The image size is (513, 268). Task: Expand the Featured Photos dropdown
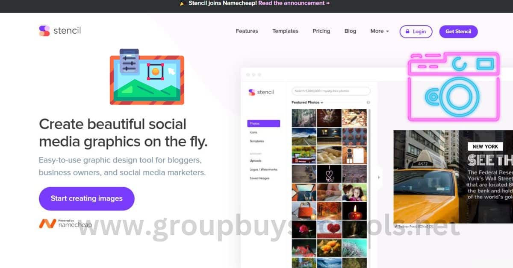tap(307, 102)
